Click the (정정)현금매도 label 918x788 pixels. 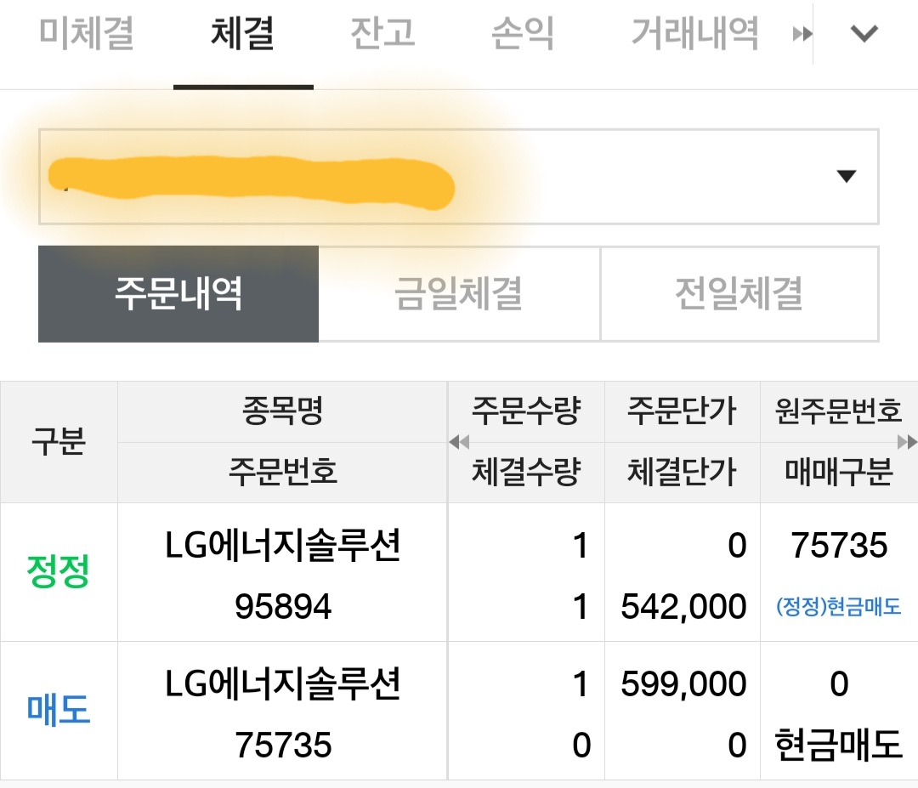tap(838, 607)
